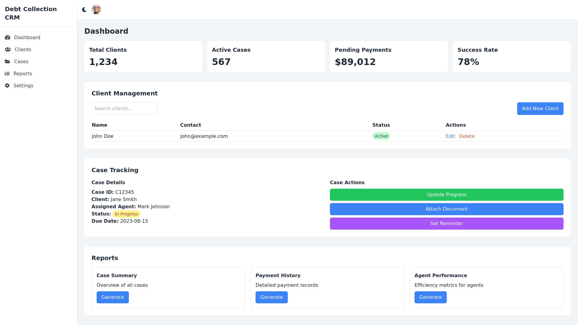Toggle dark mode with the moon icon

[x=84, y=10]
